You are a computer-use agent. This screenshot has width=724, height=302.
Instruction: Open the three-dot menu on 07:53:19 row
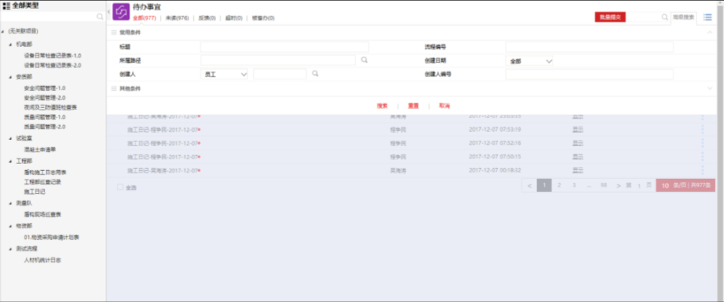702,129
